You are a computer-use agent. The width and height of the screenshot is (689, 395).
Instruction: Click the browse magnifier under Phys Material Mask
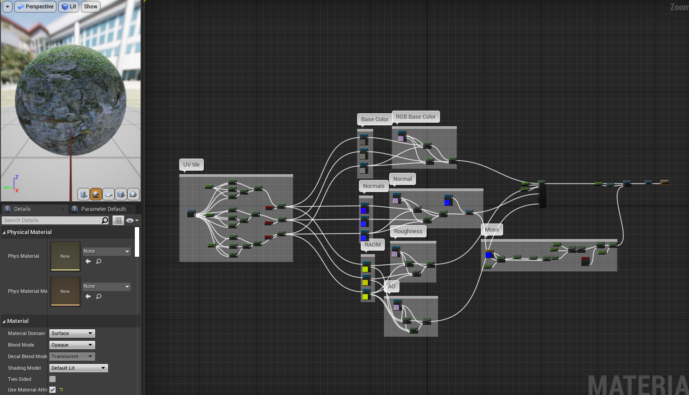(99, 296)
